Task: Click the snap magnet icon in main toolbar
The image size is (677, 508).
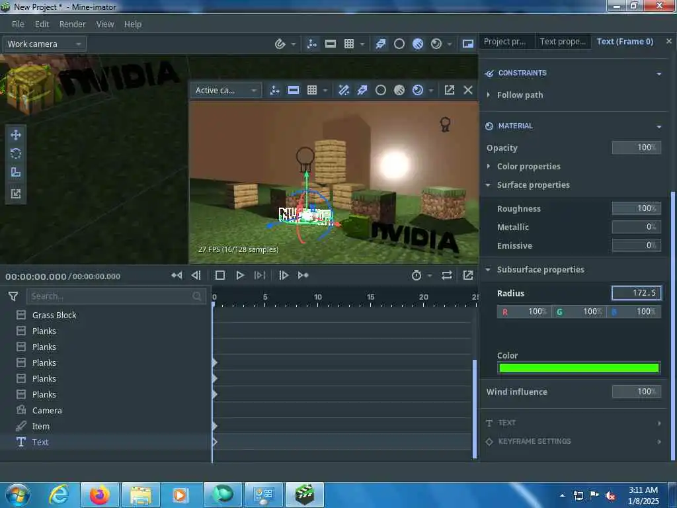Action: (280, 44)
